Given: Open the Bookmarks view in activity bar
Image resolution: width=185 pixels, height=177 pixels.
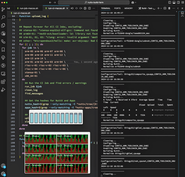Looking at the screenshot, I should [x=3, y=49].
